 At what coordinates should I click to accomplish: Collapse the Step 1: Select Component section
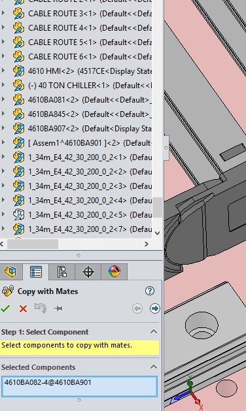click(154, 331)
